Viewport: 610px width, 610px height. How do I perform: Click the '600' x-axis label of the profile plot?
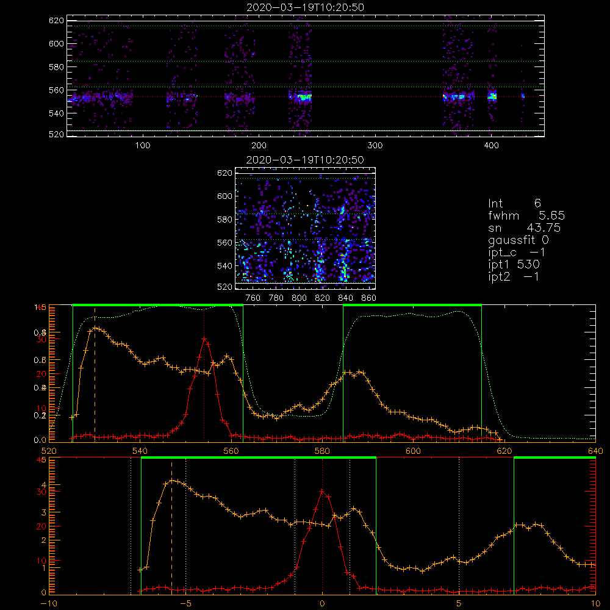[x=413, y=451]
